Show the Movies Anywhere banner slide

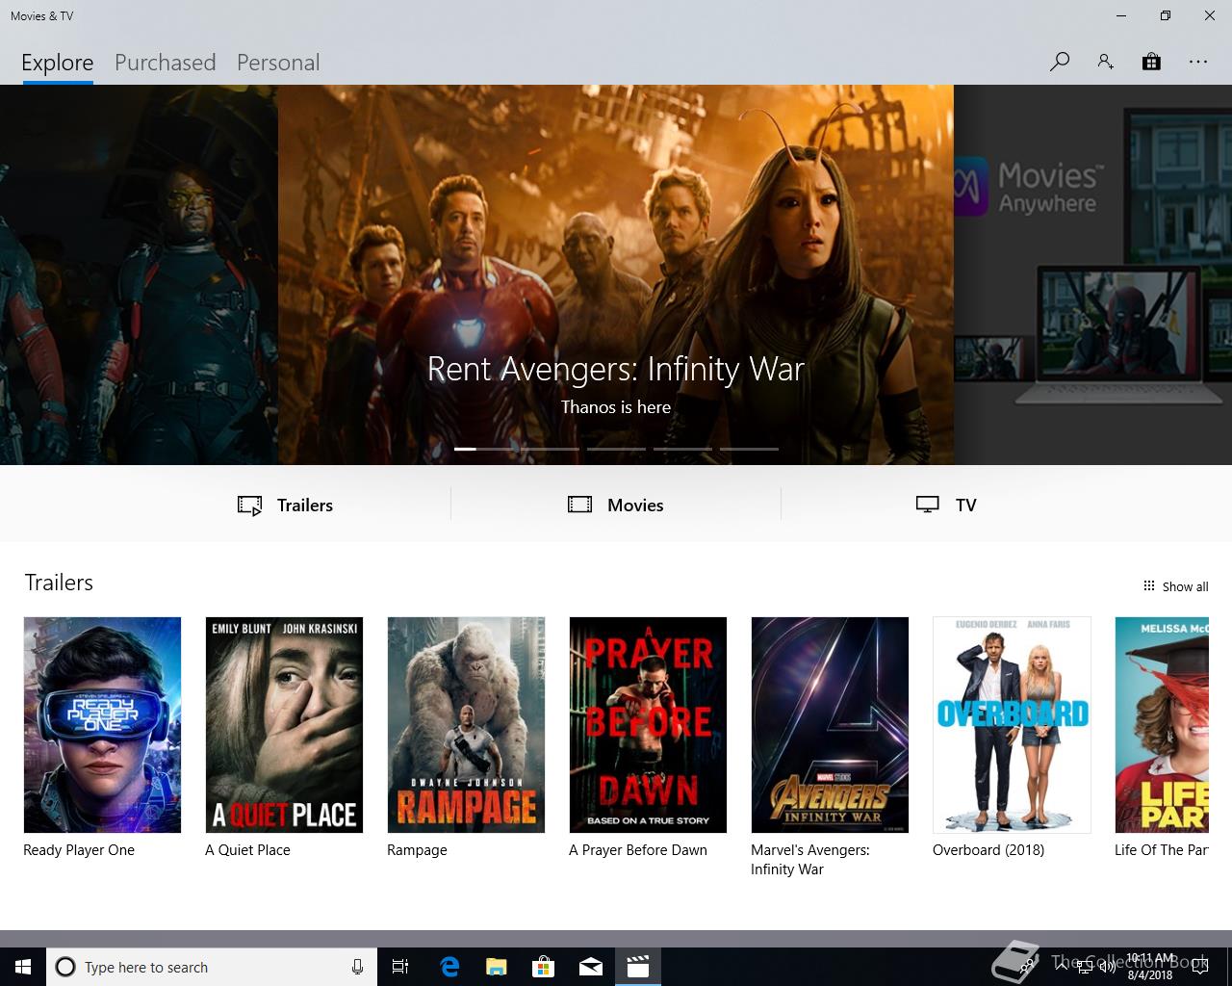pos(1092,274)
